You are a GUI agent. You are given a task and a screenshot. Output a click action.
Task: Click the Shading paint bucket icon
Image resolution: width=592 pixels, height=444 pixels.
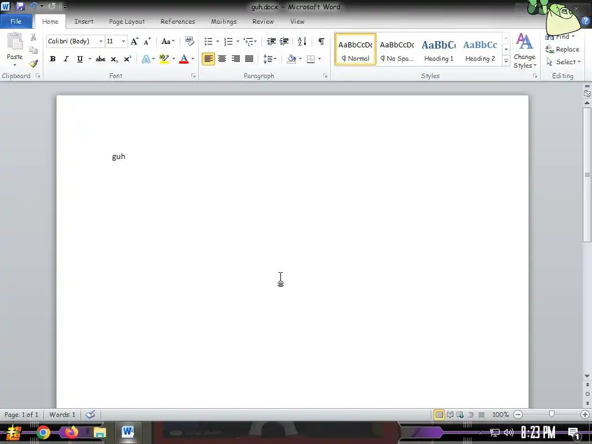pos(291,59)
